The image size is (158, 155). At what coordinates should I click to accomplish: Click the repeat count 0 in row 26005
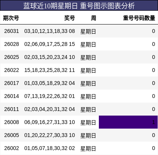[153, 135]
